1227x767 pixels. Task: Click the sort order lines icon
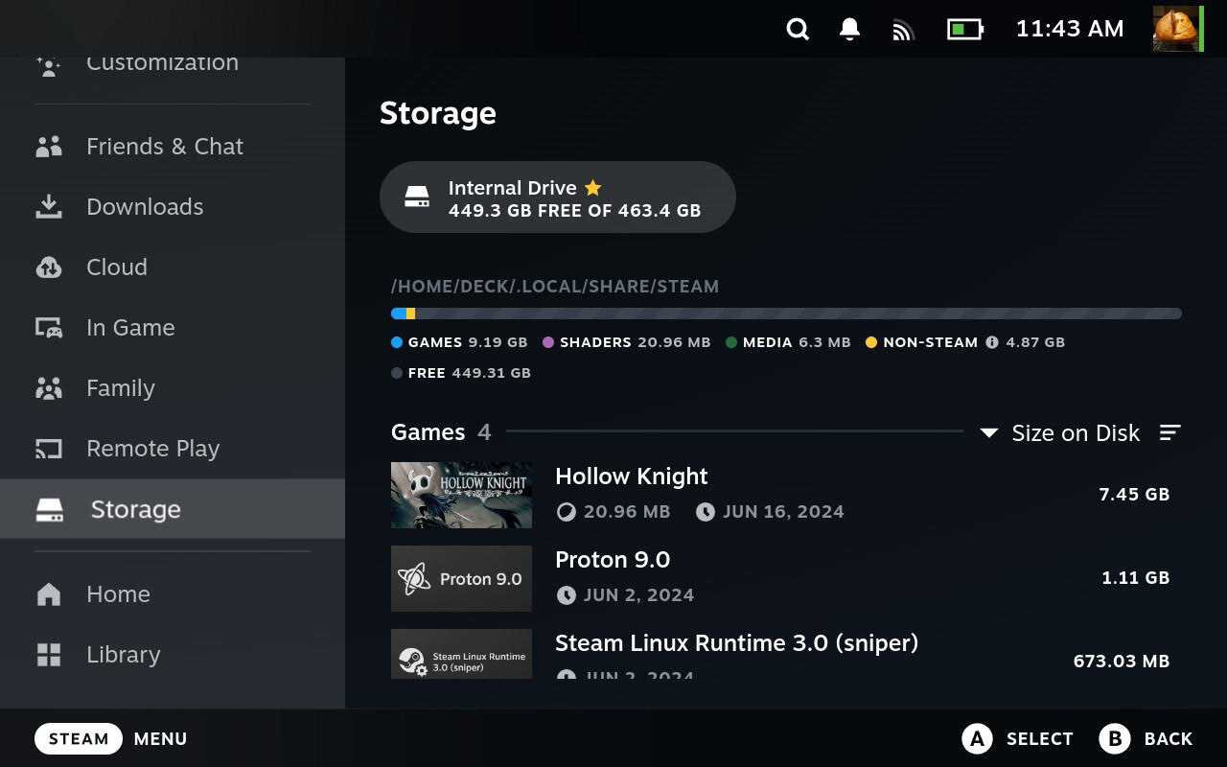coord(1170,432)
